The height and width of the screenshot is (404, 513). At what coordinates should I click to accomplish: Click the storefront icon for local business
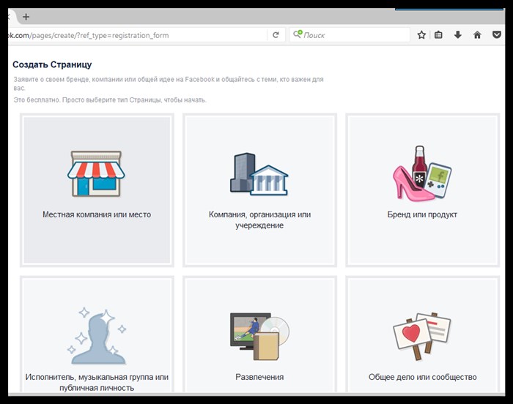(96, 173)
